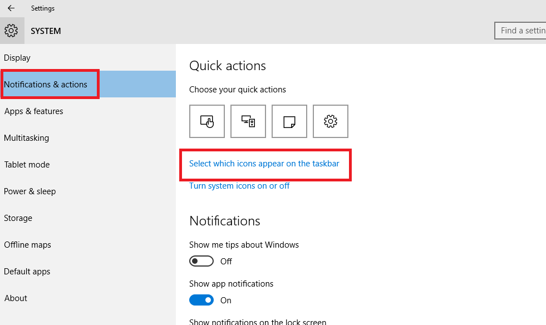Disable the Show app notifications toggle
This screenshot has height=325, width=546.
[x=201, y=299]
